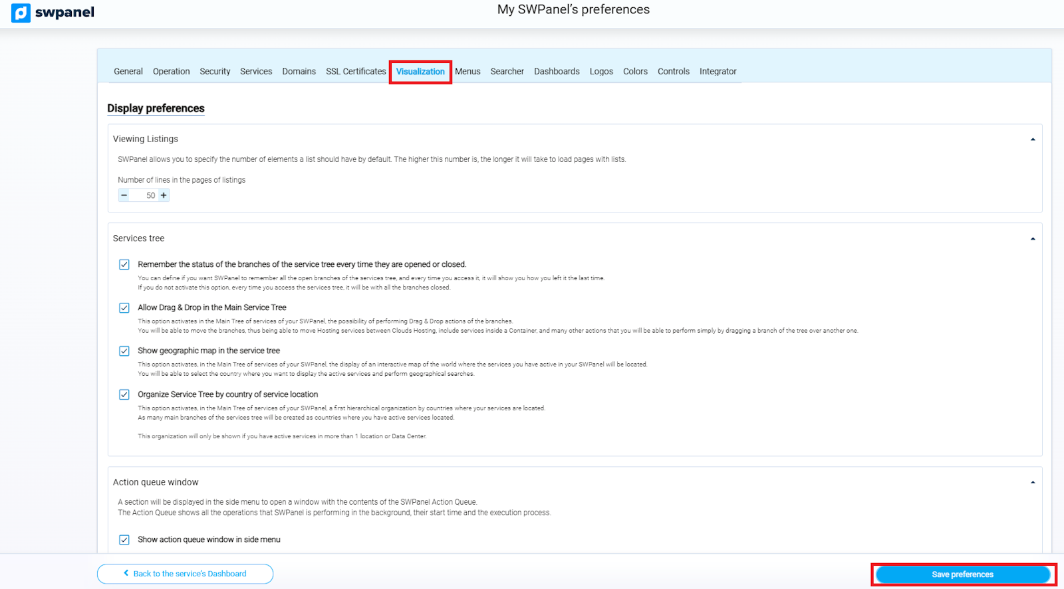The width and height of the screenshot is (1064, 589).
Task: Toggle remember status of branches checkbox
Action: click(x=124, y=265)
